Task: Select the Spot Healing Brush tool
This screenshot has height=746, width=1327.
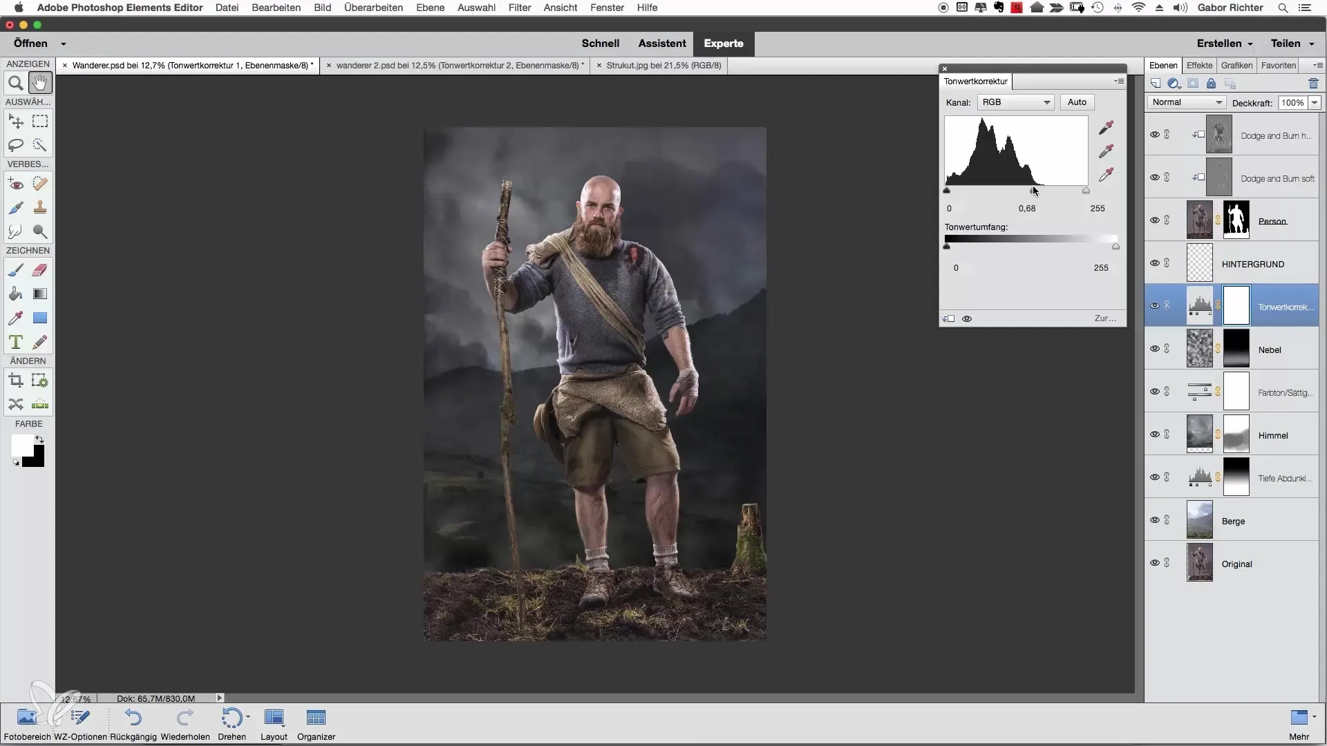Action: pos(40,184)
